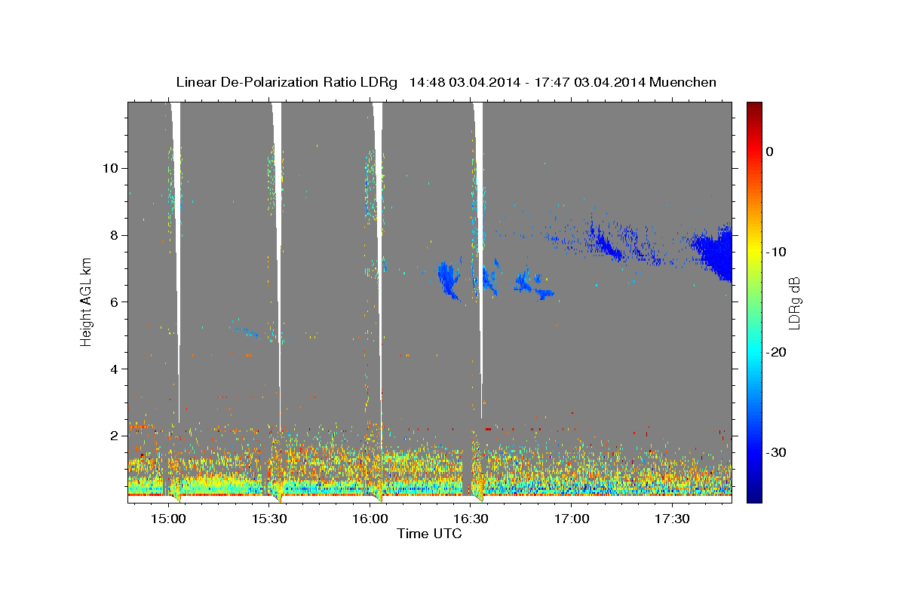
Task: Click the "LDRg dB" colorbar label
Action: (x=793, y=302)
